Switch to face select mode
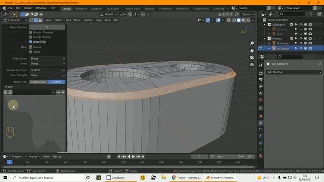324x182 pixels. (x=40, y=20)
